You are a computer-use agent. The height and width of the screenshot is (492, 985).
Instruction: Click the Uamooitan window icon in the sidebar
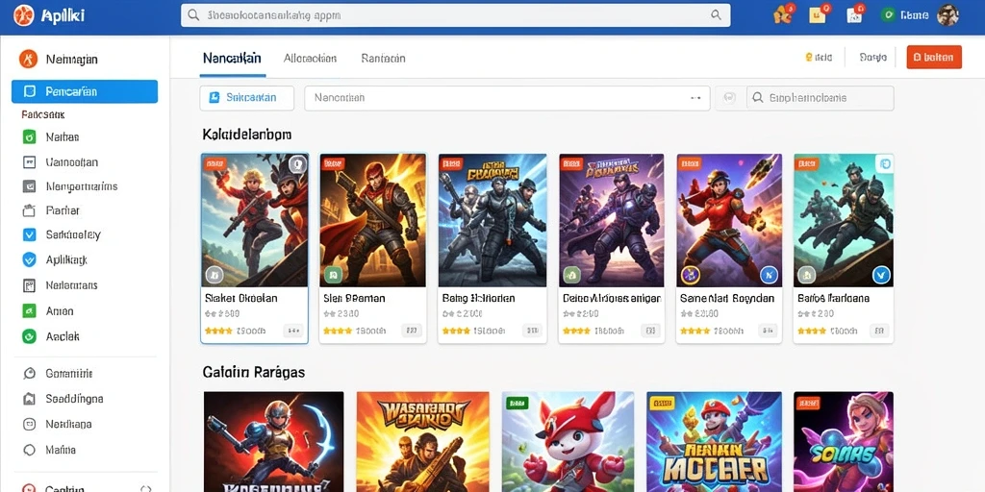pyautogui.click(x=29, y=162)
